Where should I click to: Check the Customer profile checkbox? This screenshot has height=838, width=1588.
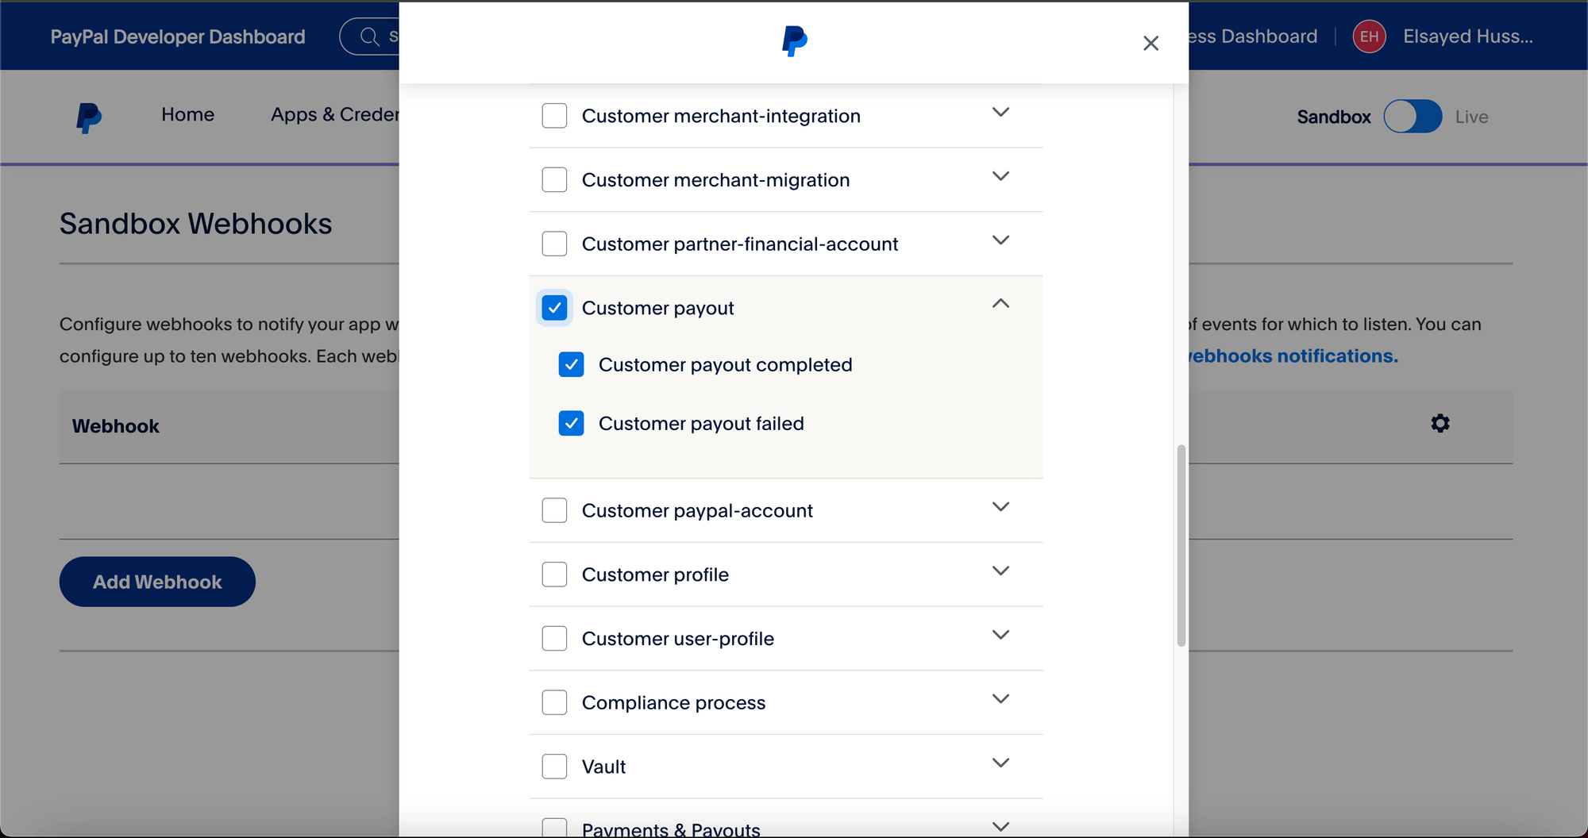coord(554,575)
